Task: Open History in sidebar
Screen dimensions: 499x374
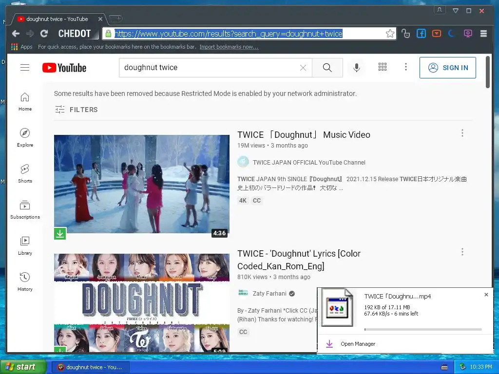Action: click(x=25, y=282)
